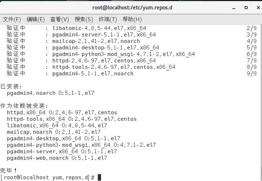
Task: Click the text httpd-2.4.6-97.el7.centos.x86_64
Action: pyautogui.click(x=104, y=61)
